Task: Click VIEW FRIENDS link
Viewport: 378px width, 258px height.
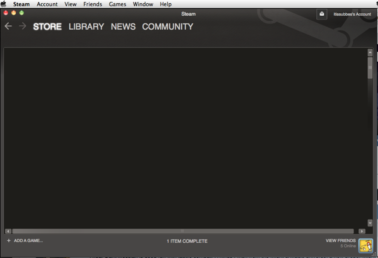Action: click(341, 240)
